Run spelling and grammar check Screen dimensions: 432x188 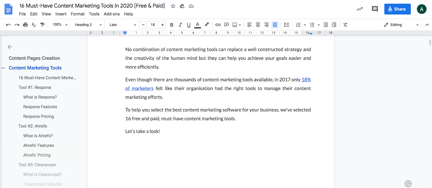(34, 25)
